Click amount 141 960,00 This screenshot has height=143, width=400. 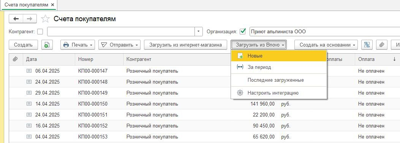pyautogui.click(x=263, y=104)
